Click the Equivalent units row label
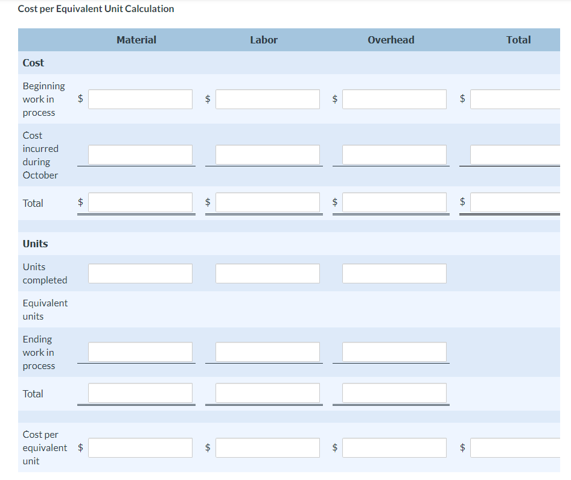 click(45, 310)
